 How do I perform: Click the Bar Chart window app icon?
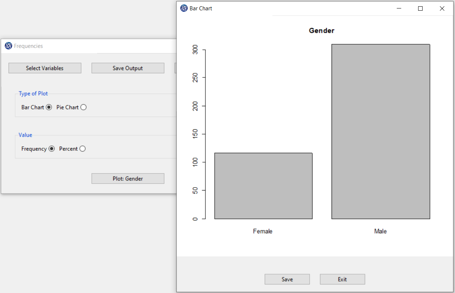184,8
